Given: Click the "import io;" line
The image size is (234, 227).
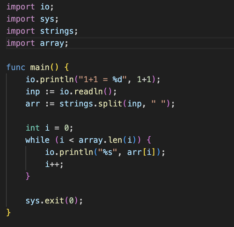Looking at the screenshot, I should point(30,7).
